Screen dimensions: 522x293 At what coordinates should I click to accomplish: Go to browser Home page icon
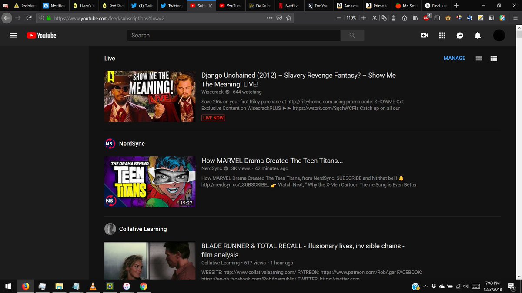click(x=404, y=18)
